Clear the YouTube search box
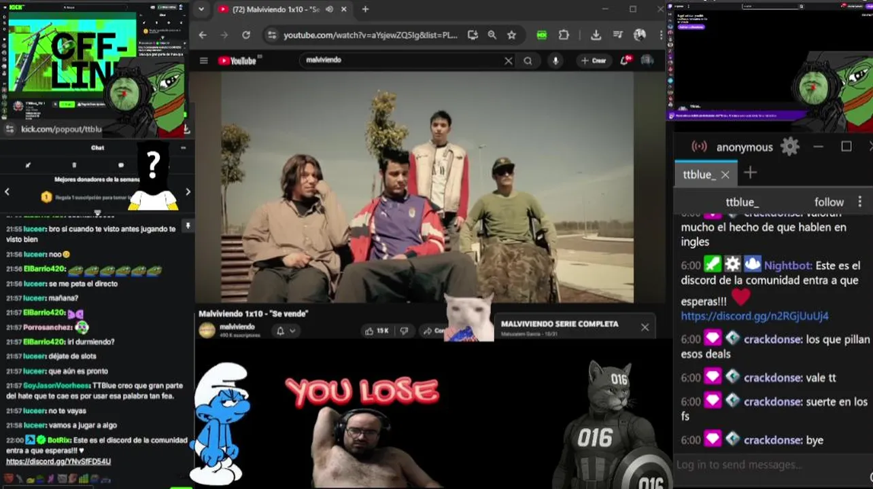The image size is (873, 489). point(508,60)
